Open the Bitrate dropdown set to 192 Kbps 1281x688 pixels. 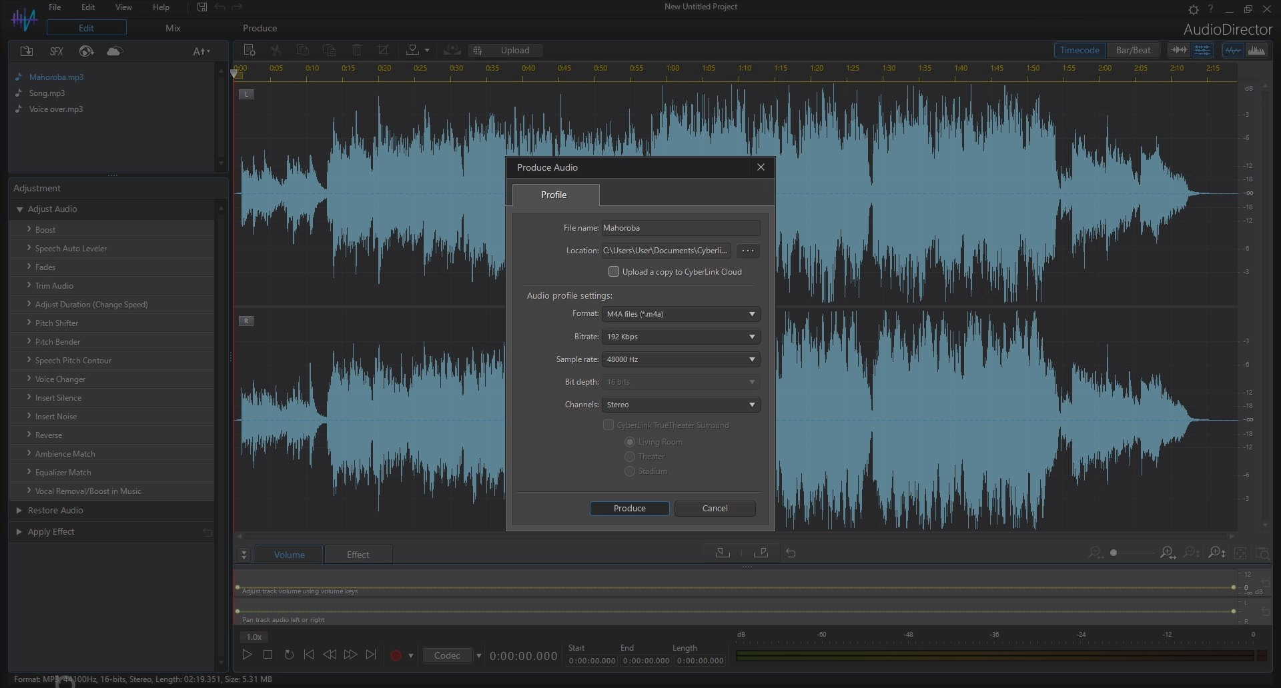pyautogui.click(x=681, y=337)
